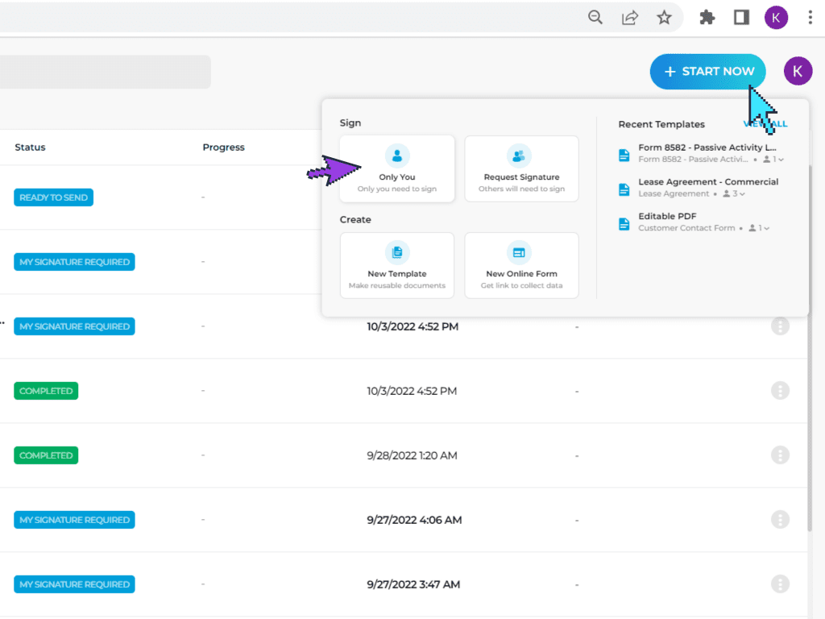Expand the Lease Agreement signer count dropdown
825x619 pixels.
click(x=734, y=193)
